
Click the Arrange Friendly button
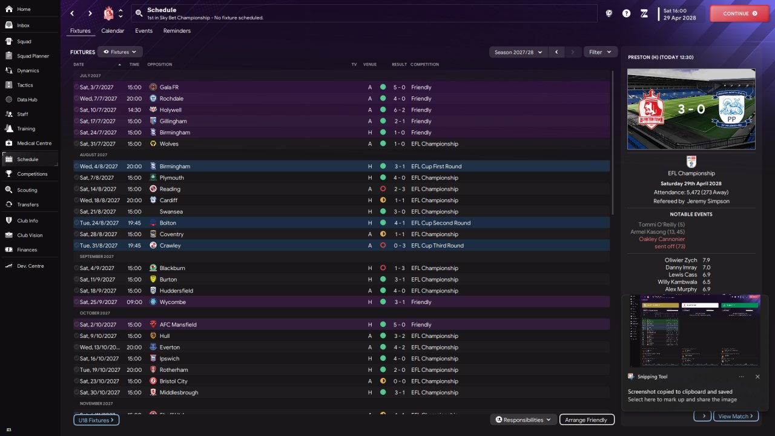587,420
